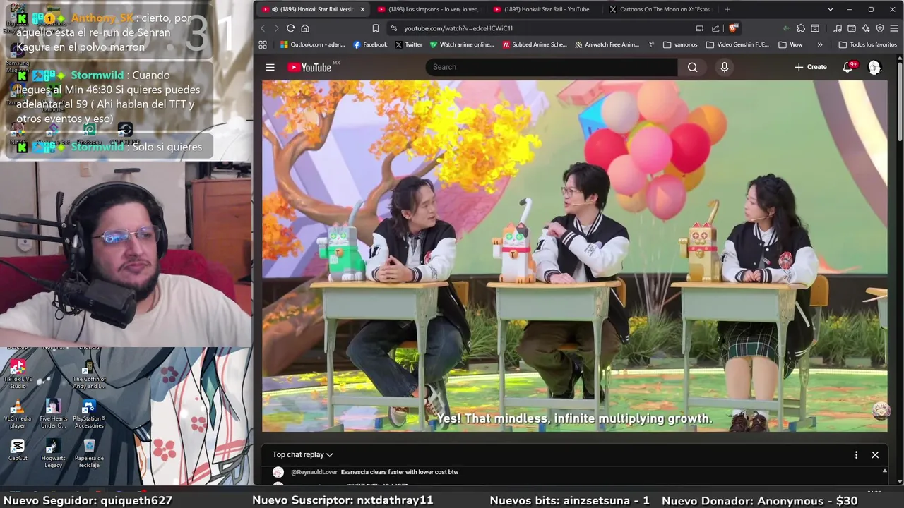Open PlayStation Accessories desktop shortcut
The height and width of the screenshot is (508, 904).
[89, 413]
